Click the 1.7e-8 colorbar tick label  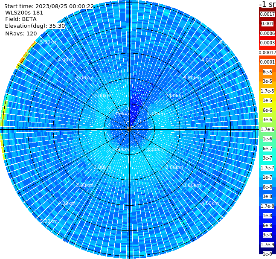point(267,206)
